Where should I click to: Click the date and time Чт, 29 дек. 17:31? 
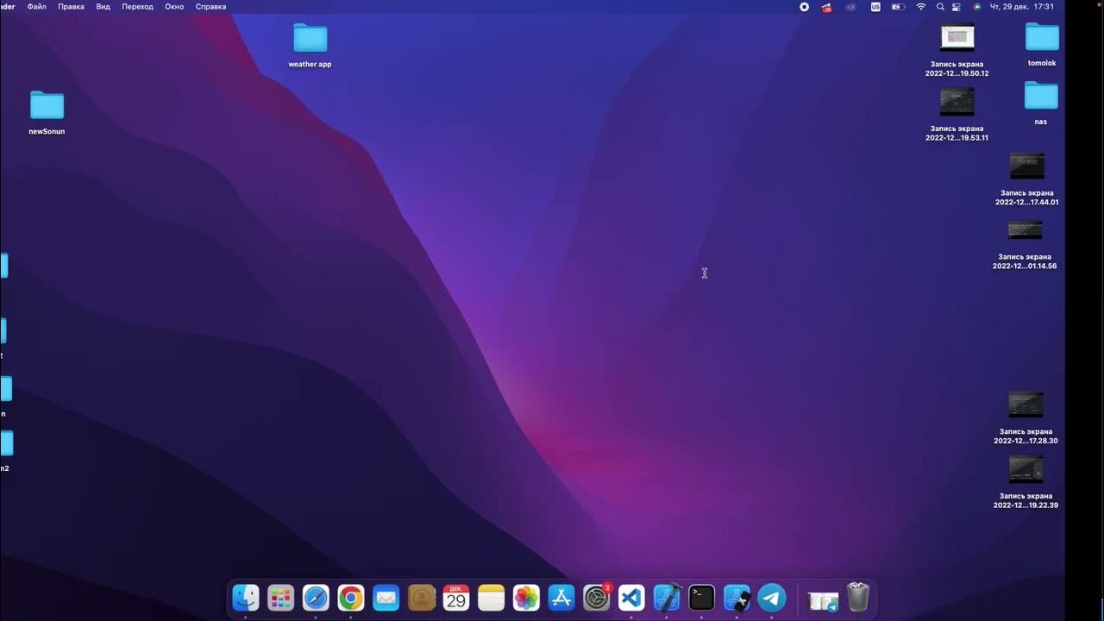click(x=1022, y=7)
